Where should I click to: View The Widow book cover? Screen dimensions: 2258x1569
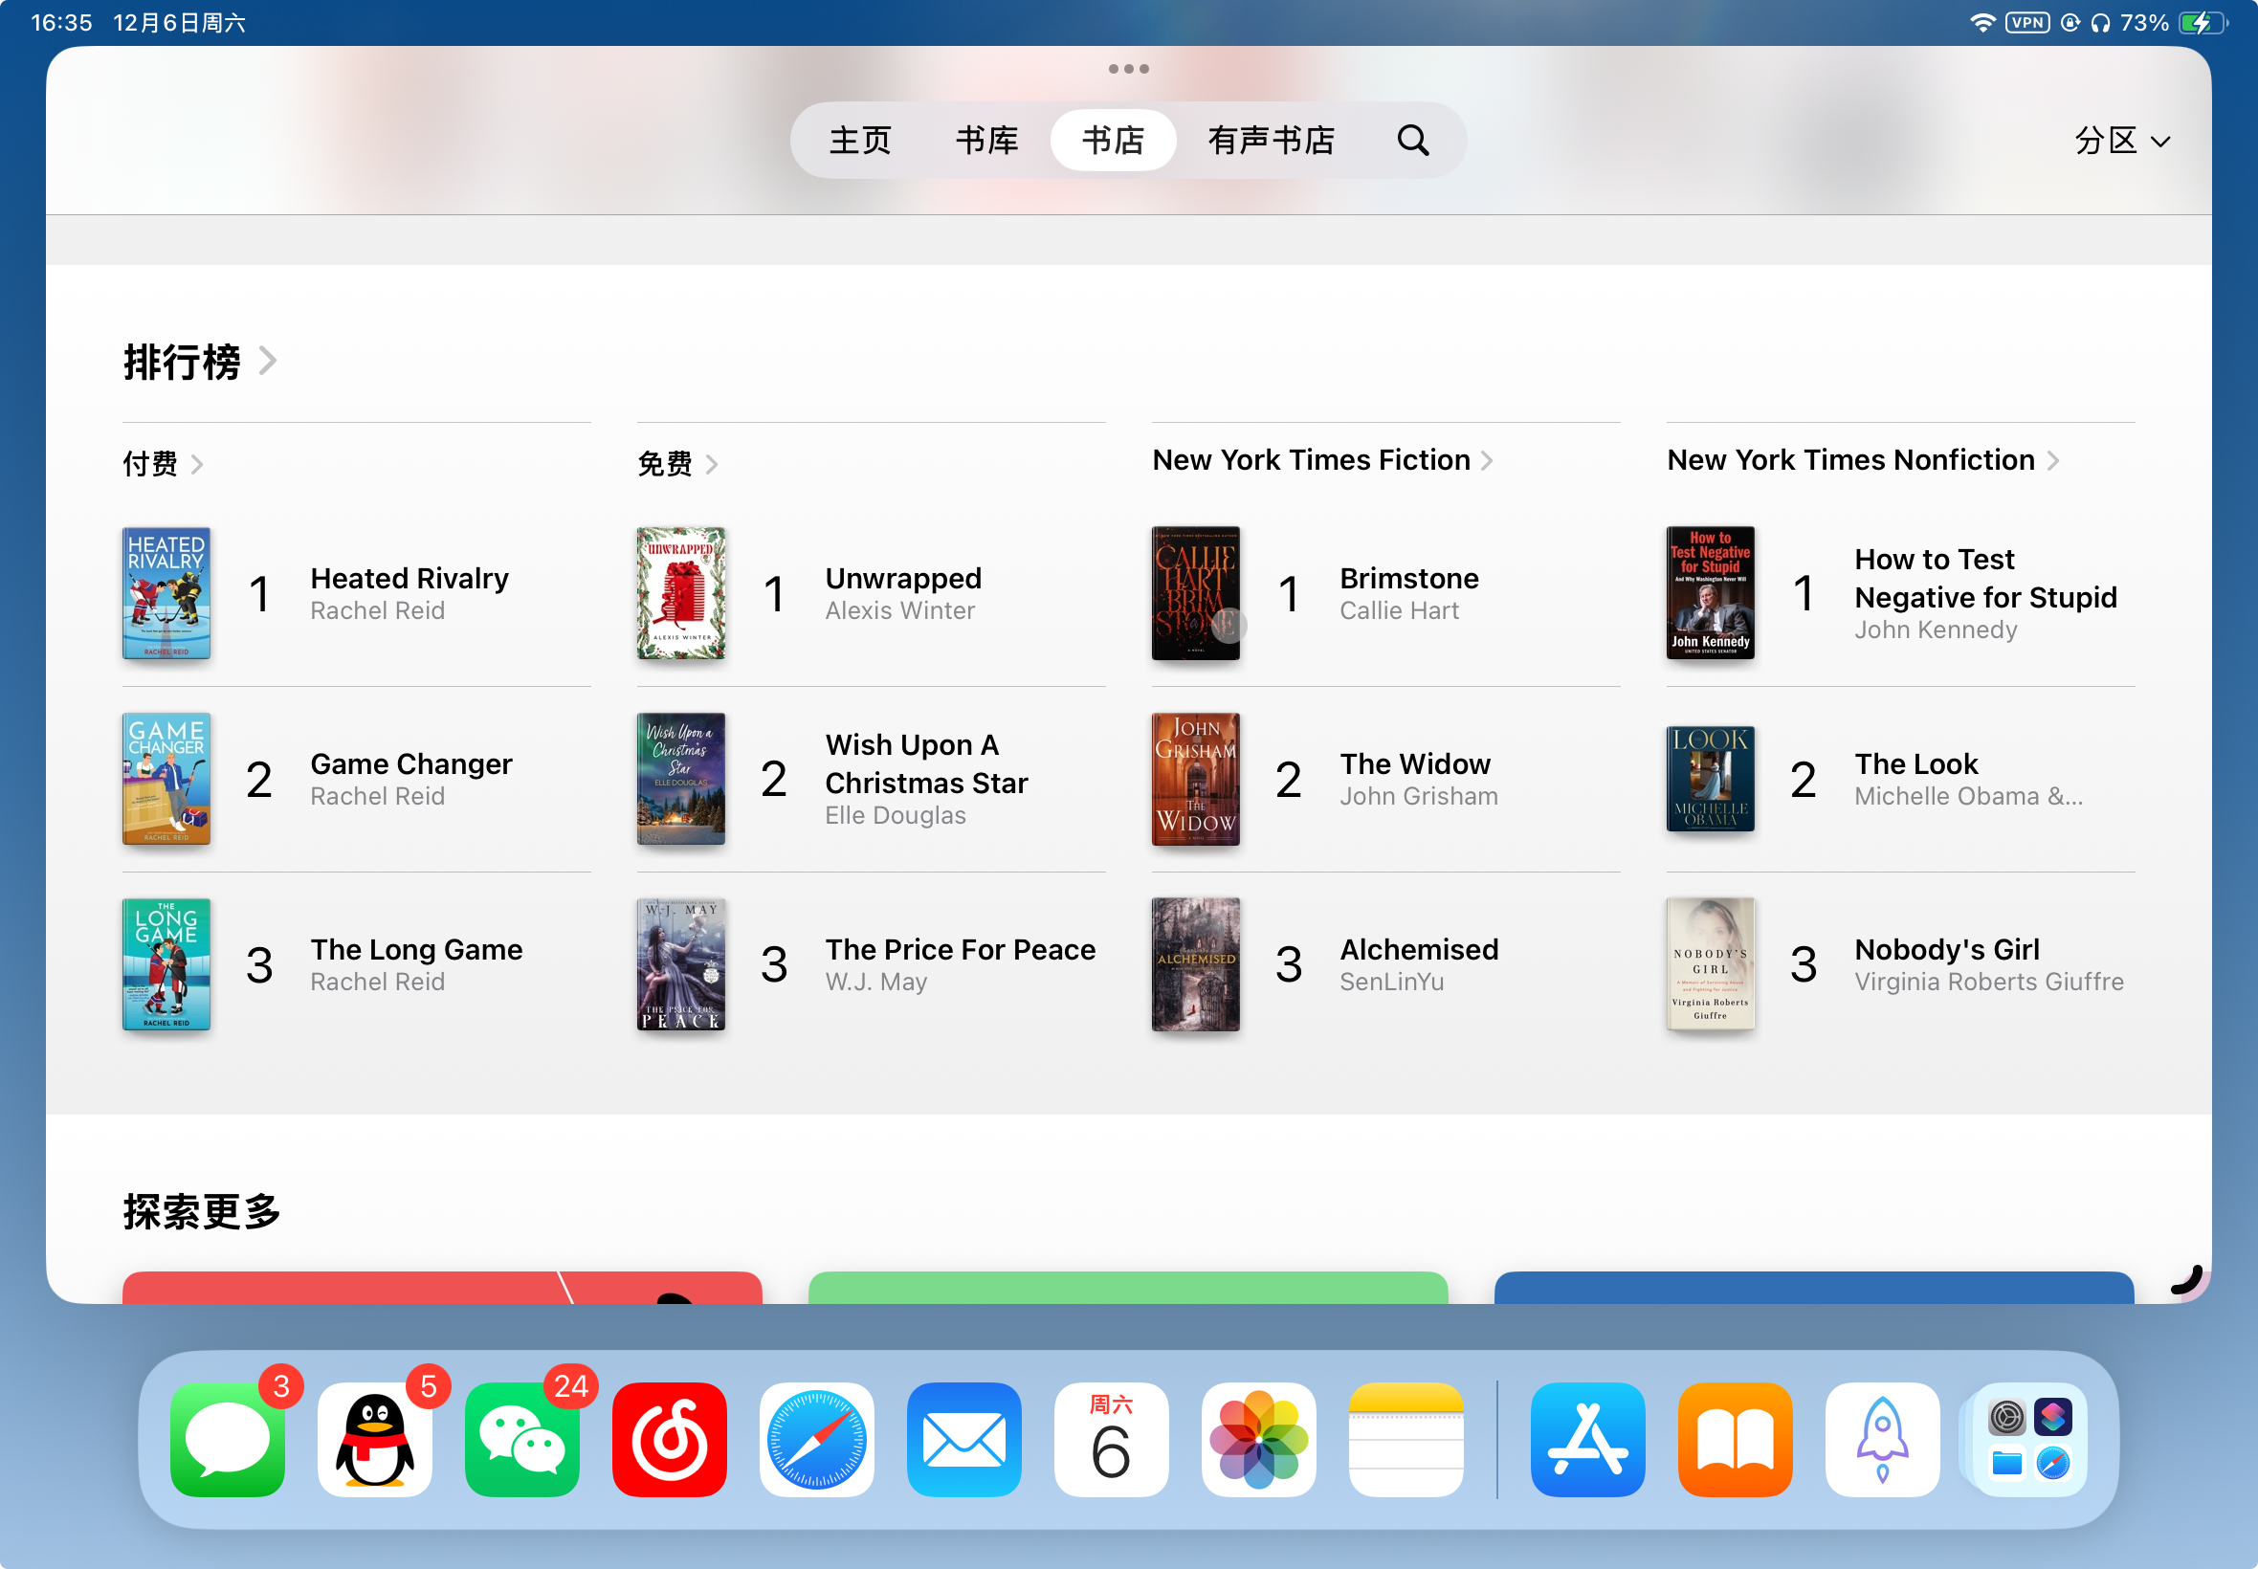tap(1195, 779)
